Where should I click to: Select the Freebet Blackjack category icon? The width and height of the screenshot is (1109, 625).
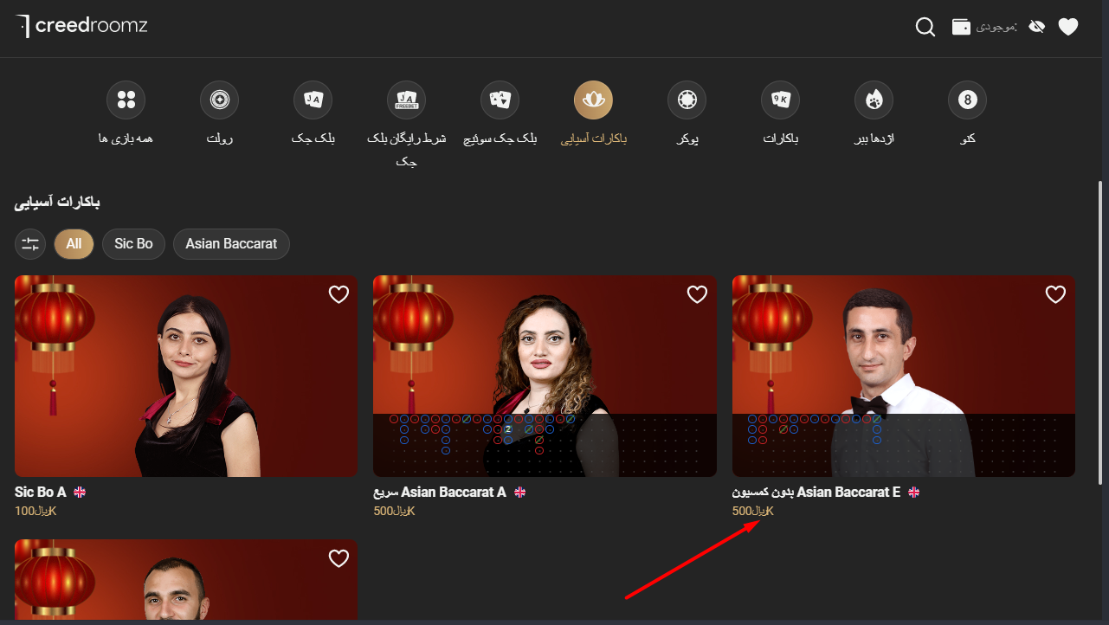pos(406,100)
